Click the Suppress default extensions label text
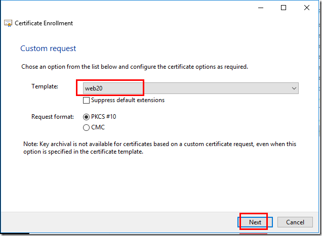Image resolution: width=322 pixels, height=236 pixels. tap(128, 100)
